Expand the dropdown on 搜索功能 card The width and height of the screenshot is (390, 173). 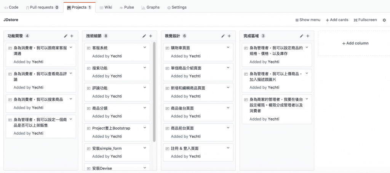[x=145, y=68]
